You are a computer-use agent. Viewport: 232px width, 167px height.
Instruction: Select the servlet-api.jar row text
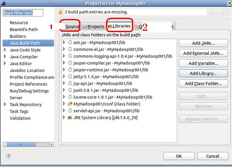point(106,111)
